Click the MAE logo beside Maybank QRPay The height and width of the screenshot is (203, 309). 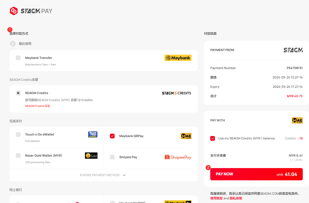(x=186, y=136)
